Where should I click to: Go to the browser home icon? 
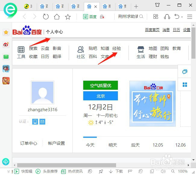click(57, 17)
